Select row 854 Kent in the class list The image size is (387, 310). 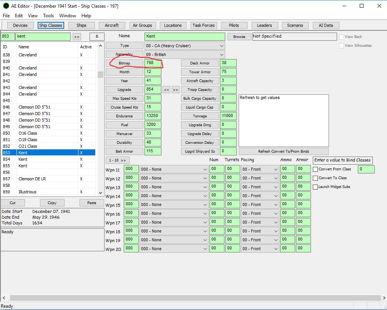point(49,159)
